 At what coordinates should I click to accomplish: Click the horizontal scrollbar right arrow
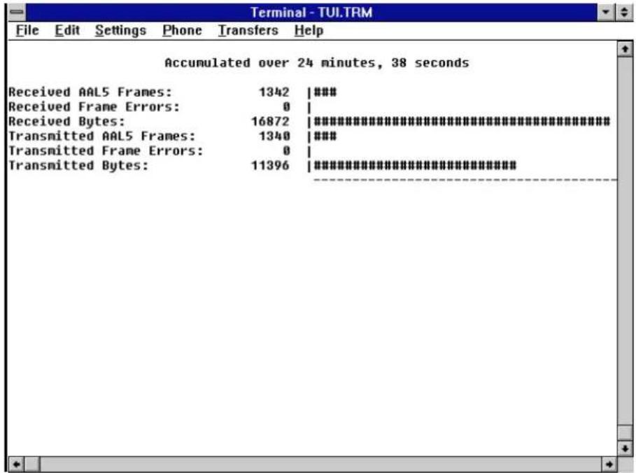pos(609,464)
